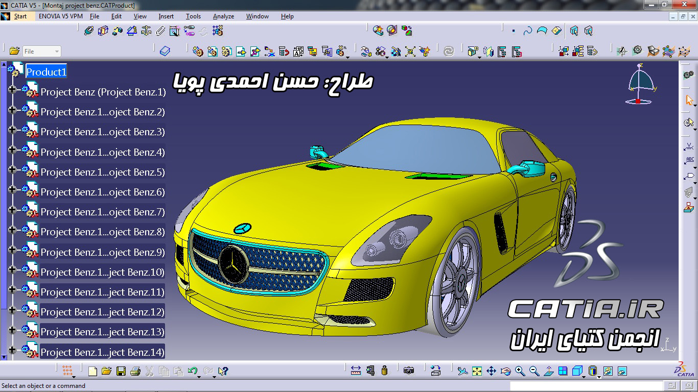Open the Tools menu
Image resolution: width=698 pixels, height=392 pixels.
pyautogui.click(x=193, y=16)
